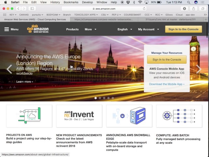Select the fourth carousel dot
The image size is (209, 157).
click(108, 98)
